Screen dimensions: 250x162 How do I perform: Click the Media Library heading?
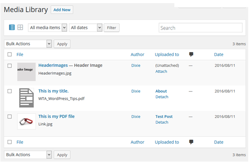pyautogui.click(x=26, y=10)
